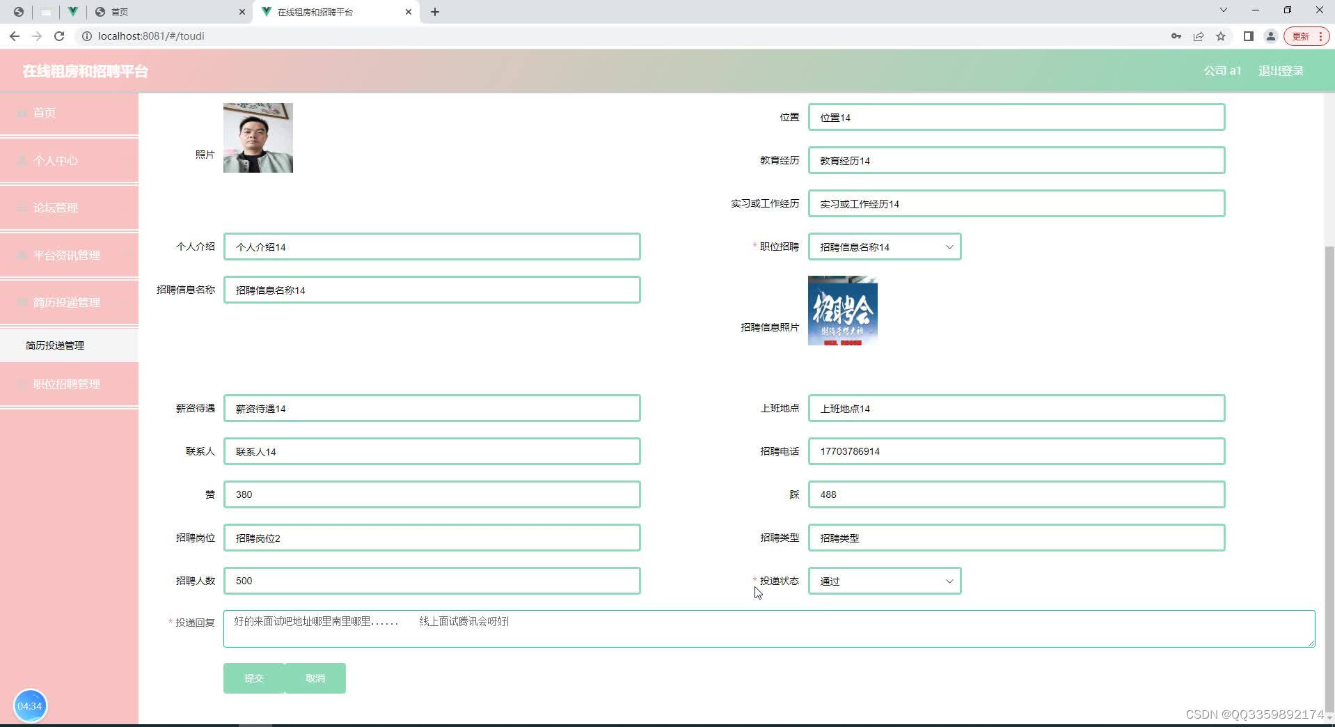Focus the 薪资待遇 input field
Viewport: 1335px width, 727px height.
coord(432,408)
